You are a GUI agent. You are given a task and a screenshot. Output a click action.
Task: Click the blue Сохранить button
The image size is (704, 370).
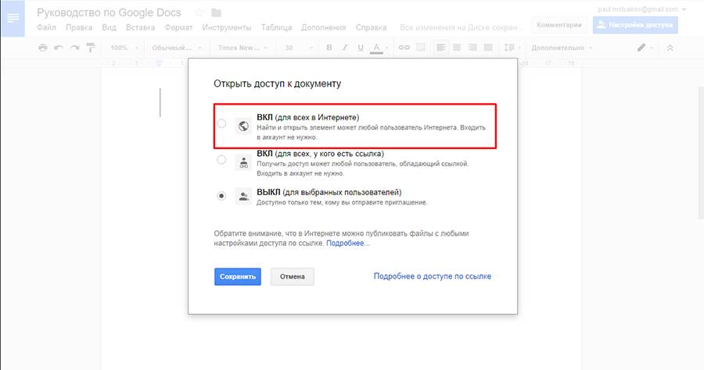point(238,276)
